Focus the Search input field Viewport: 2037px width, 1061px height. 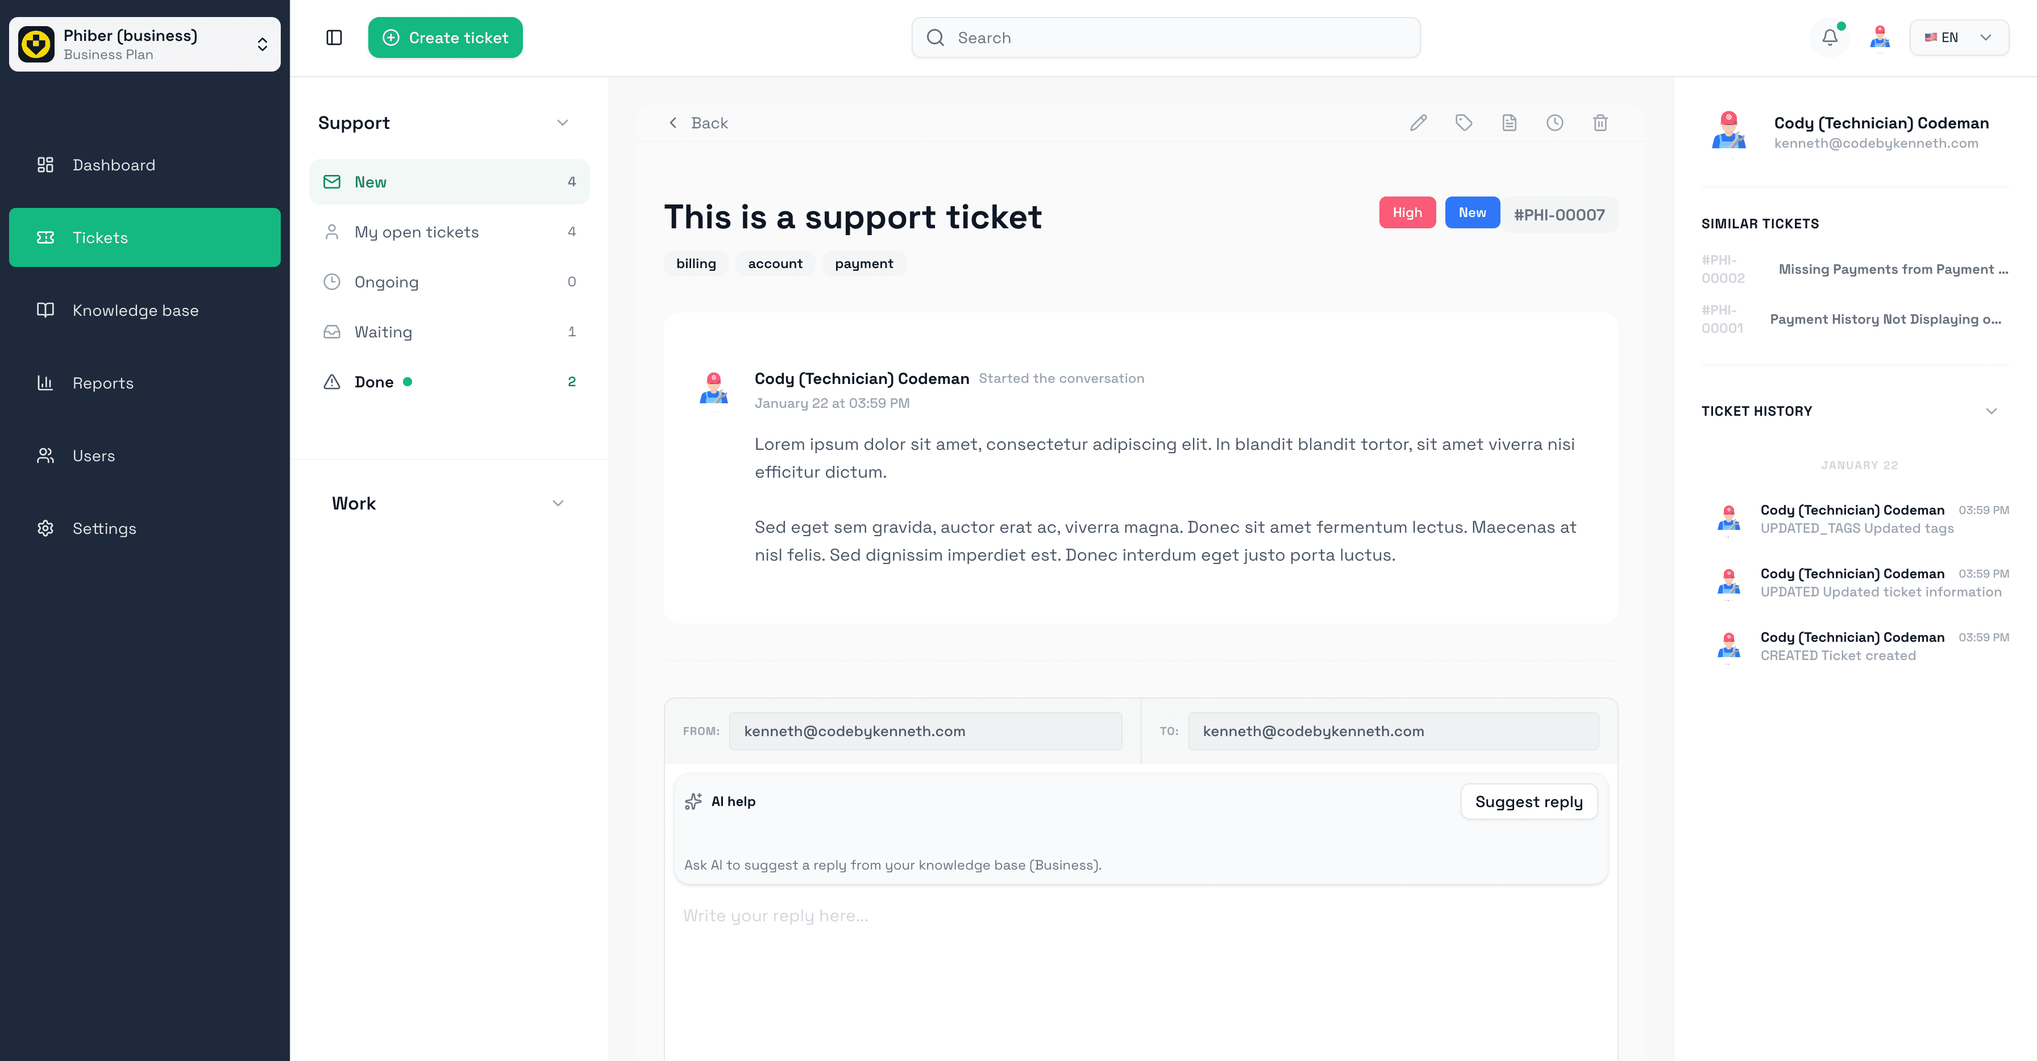click(1166, 37)
